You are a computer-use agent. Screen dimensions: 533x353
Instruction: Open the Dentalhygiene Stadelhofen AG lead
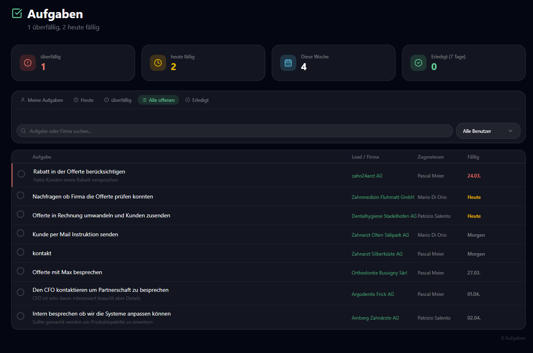pyautogui.click(x=384, y=216)
